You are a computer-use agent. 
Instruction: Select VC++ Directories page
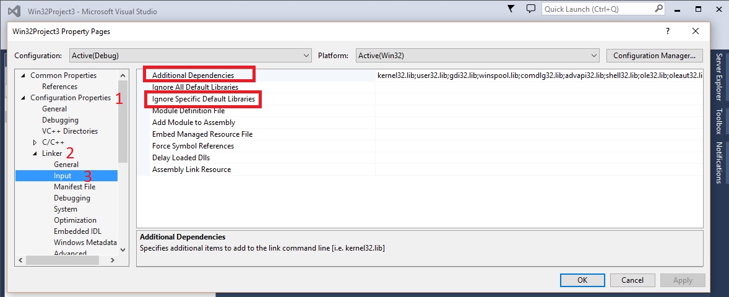pos(70,131)
